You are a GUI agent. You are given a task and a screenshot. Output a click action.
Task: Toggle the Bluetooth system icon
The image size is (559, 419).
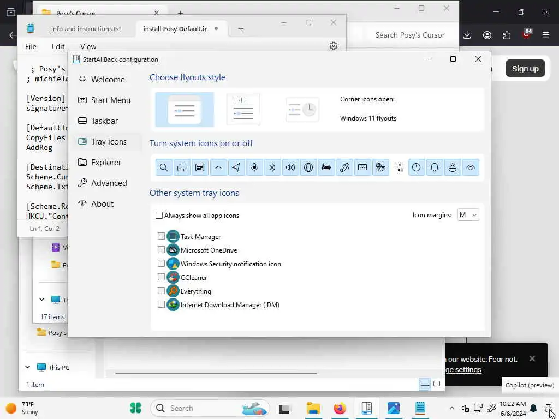272,167
